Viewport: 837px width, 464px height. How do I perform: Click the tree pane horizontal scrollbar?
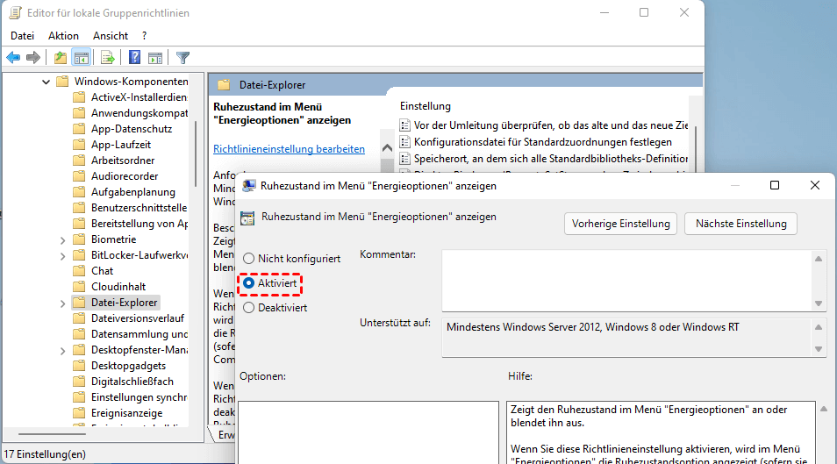[x=53, y=434]
